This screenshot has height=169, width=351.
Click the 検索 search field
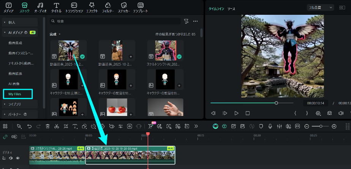click(115, 21)
